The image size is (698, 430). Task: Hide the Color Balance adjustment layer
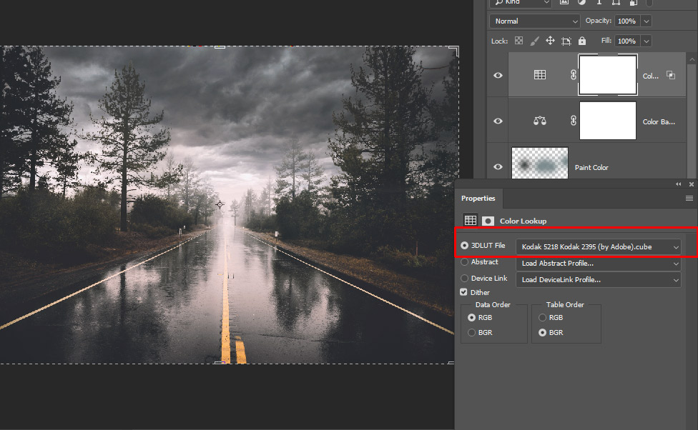(x=498, y=121)
